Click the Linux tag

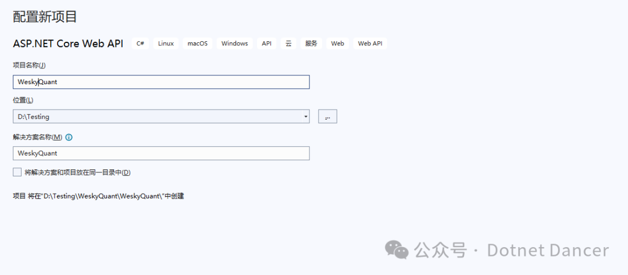coord(166,44)
